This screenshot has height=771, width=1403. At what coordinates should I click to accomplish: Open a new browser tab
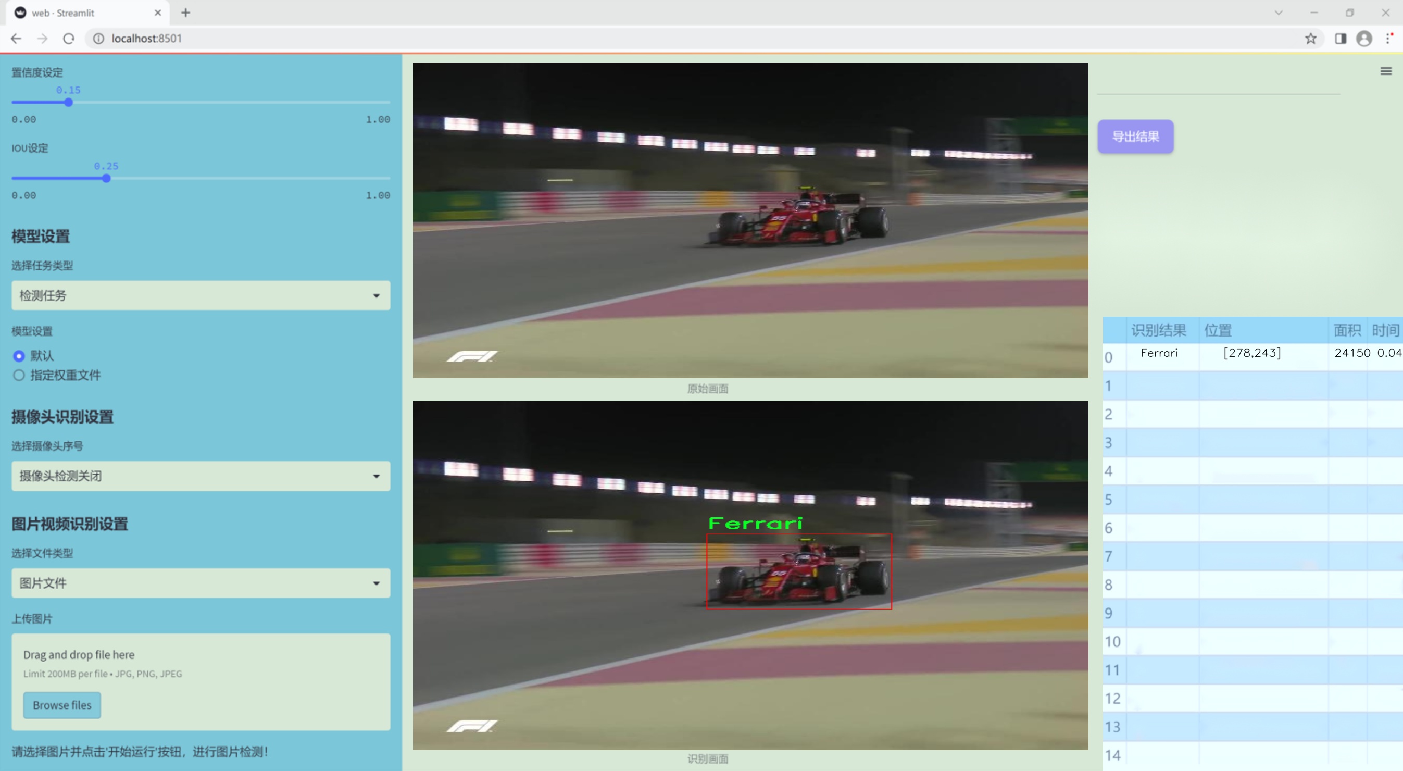tap(186, 13)
